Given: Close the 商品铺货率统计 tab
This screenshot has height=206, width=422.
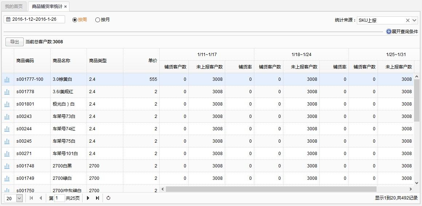Looking at the screenshot, I should [65, 7].
